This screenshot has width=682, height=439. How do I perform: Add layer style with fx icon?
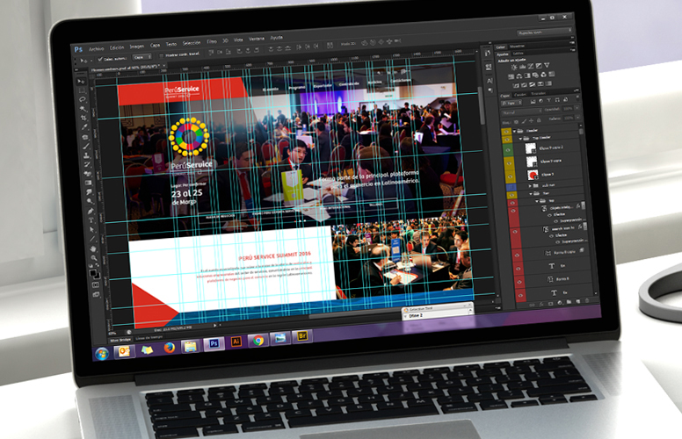541,305
